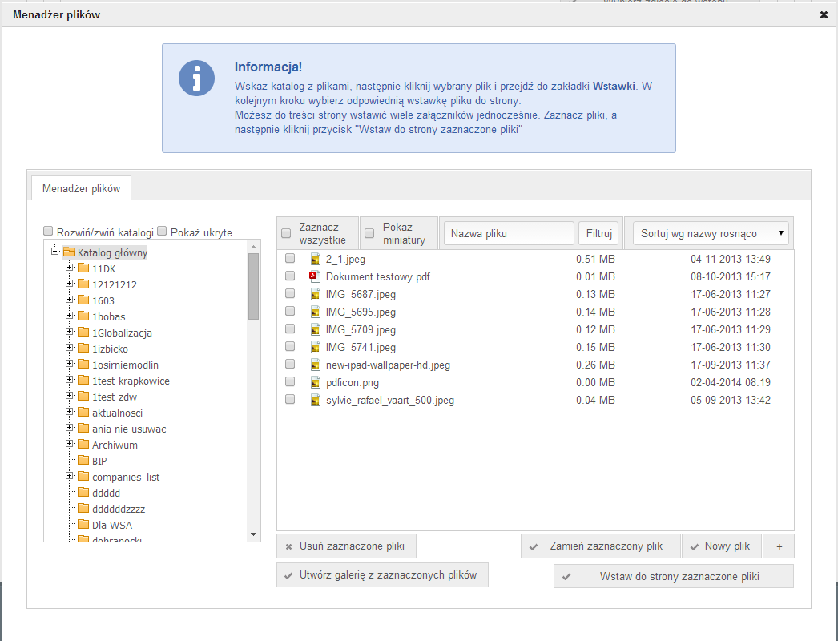The width and height of the screenshot is (838, 641).
Task: Click the image icon of IMG_5695.jpeg
Action: [x=316, y=312]
